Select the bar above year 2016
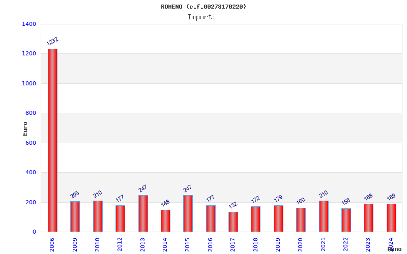Image resolution: width=407 pixels, height=254 pixels. coord(211,218)
